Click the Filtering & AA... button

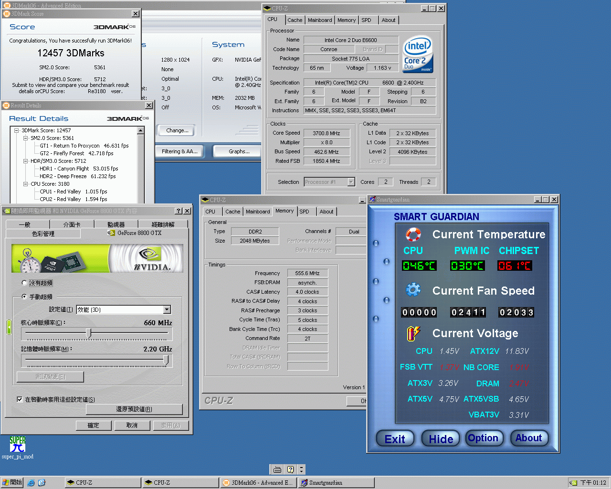179,151
